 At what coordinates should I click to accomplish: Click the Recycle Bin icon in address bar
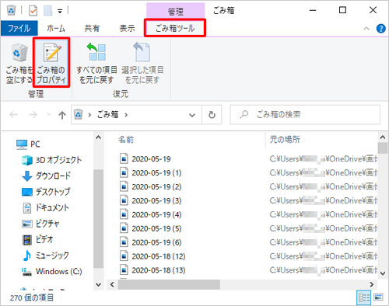pos(78,114)
